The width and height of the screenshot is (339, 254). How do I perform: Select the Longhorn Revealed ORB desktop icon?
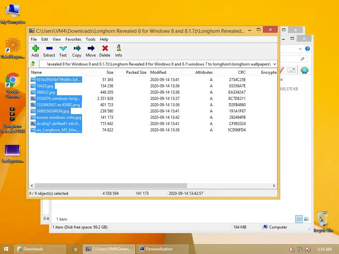click(13, 120)
